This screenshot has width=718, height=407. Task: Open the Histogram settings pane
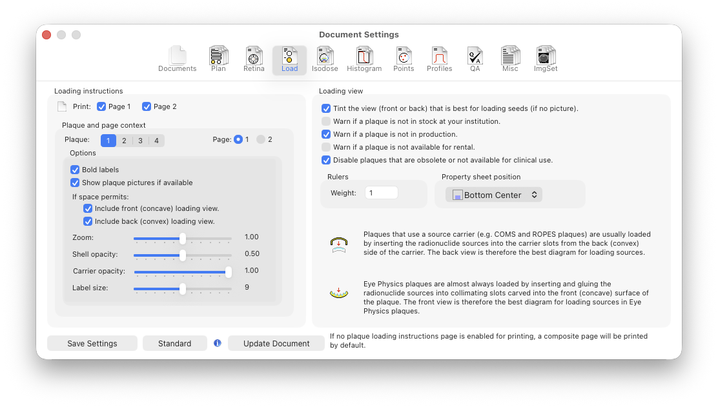tap(364, 59)
